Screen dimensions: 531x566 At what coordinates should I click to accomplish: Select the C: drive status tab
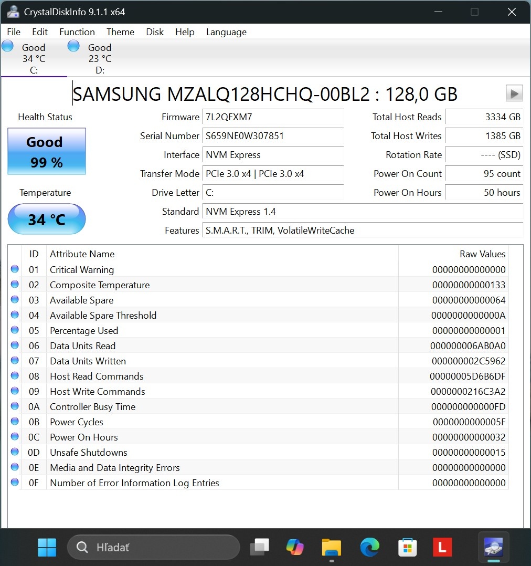pyautogui.click(x=33, y=58)
